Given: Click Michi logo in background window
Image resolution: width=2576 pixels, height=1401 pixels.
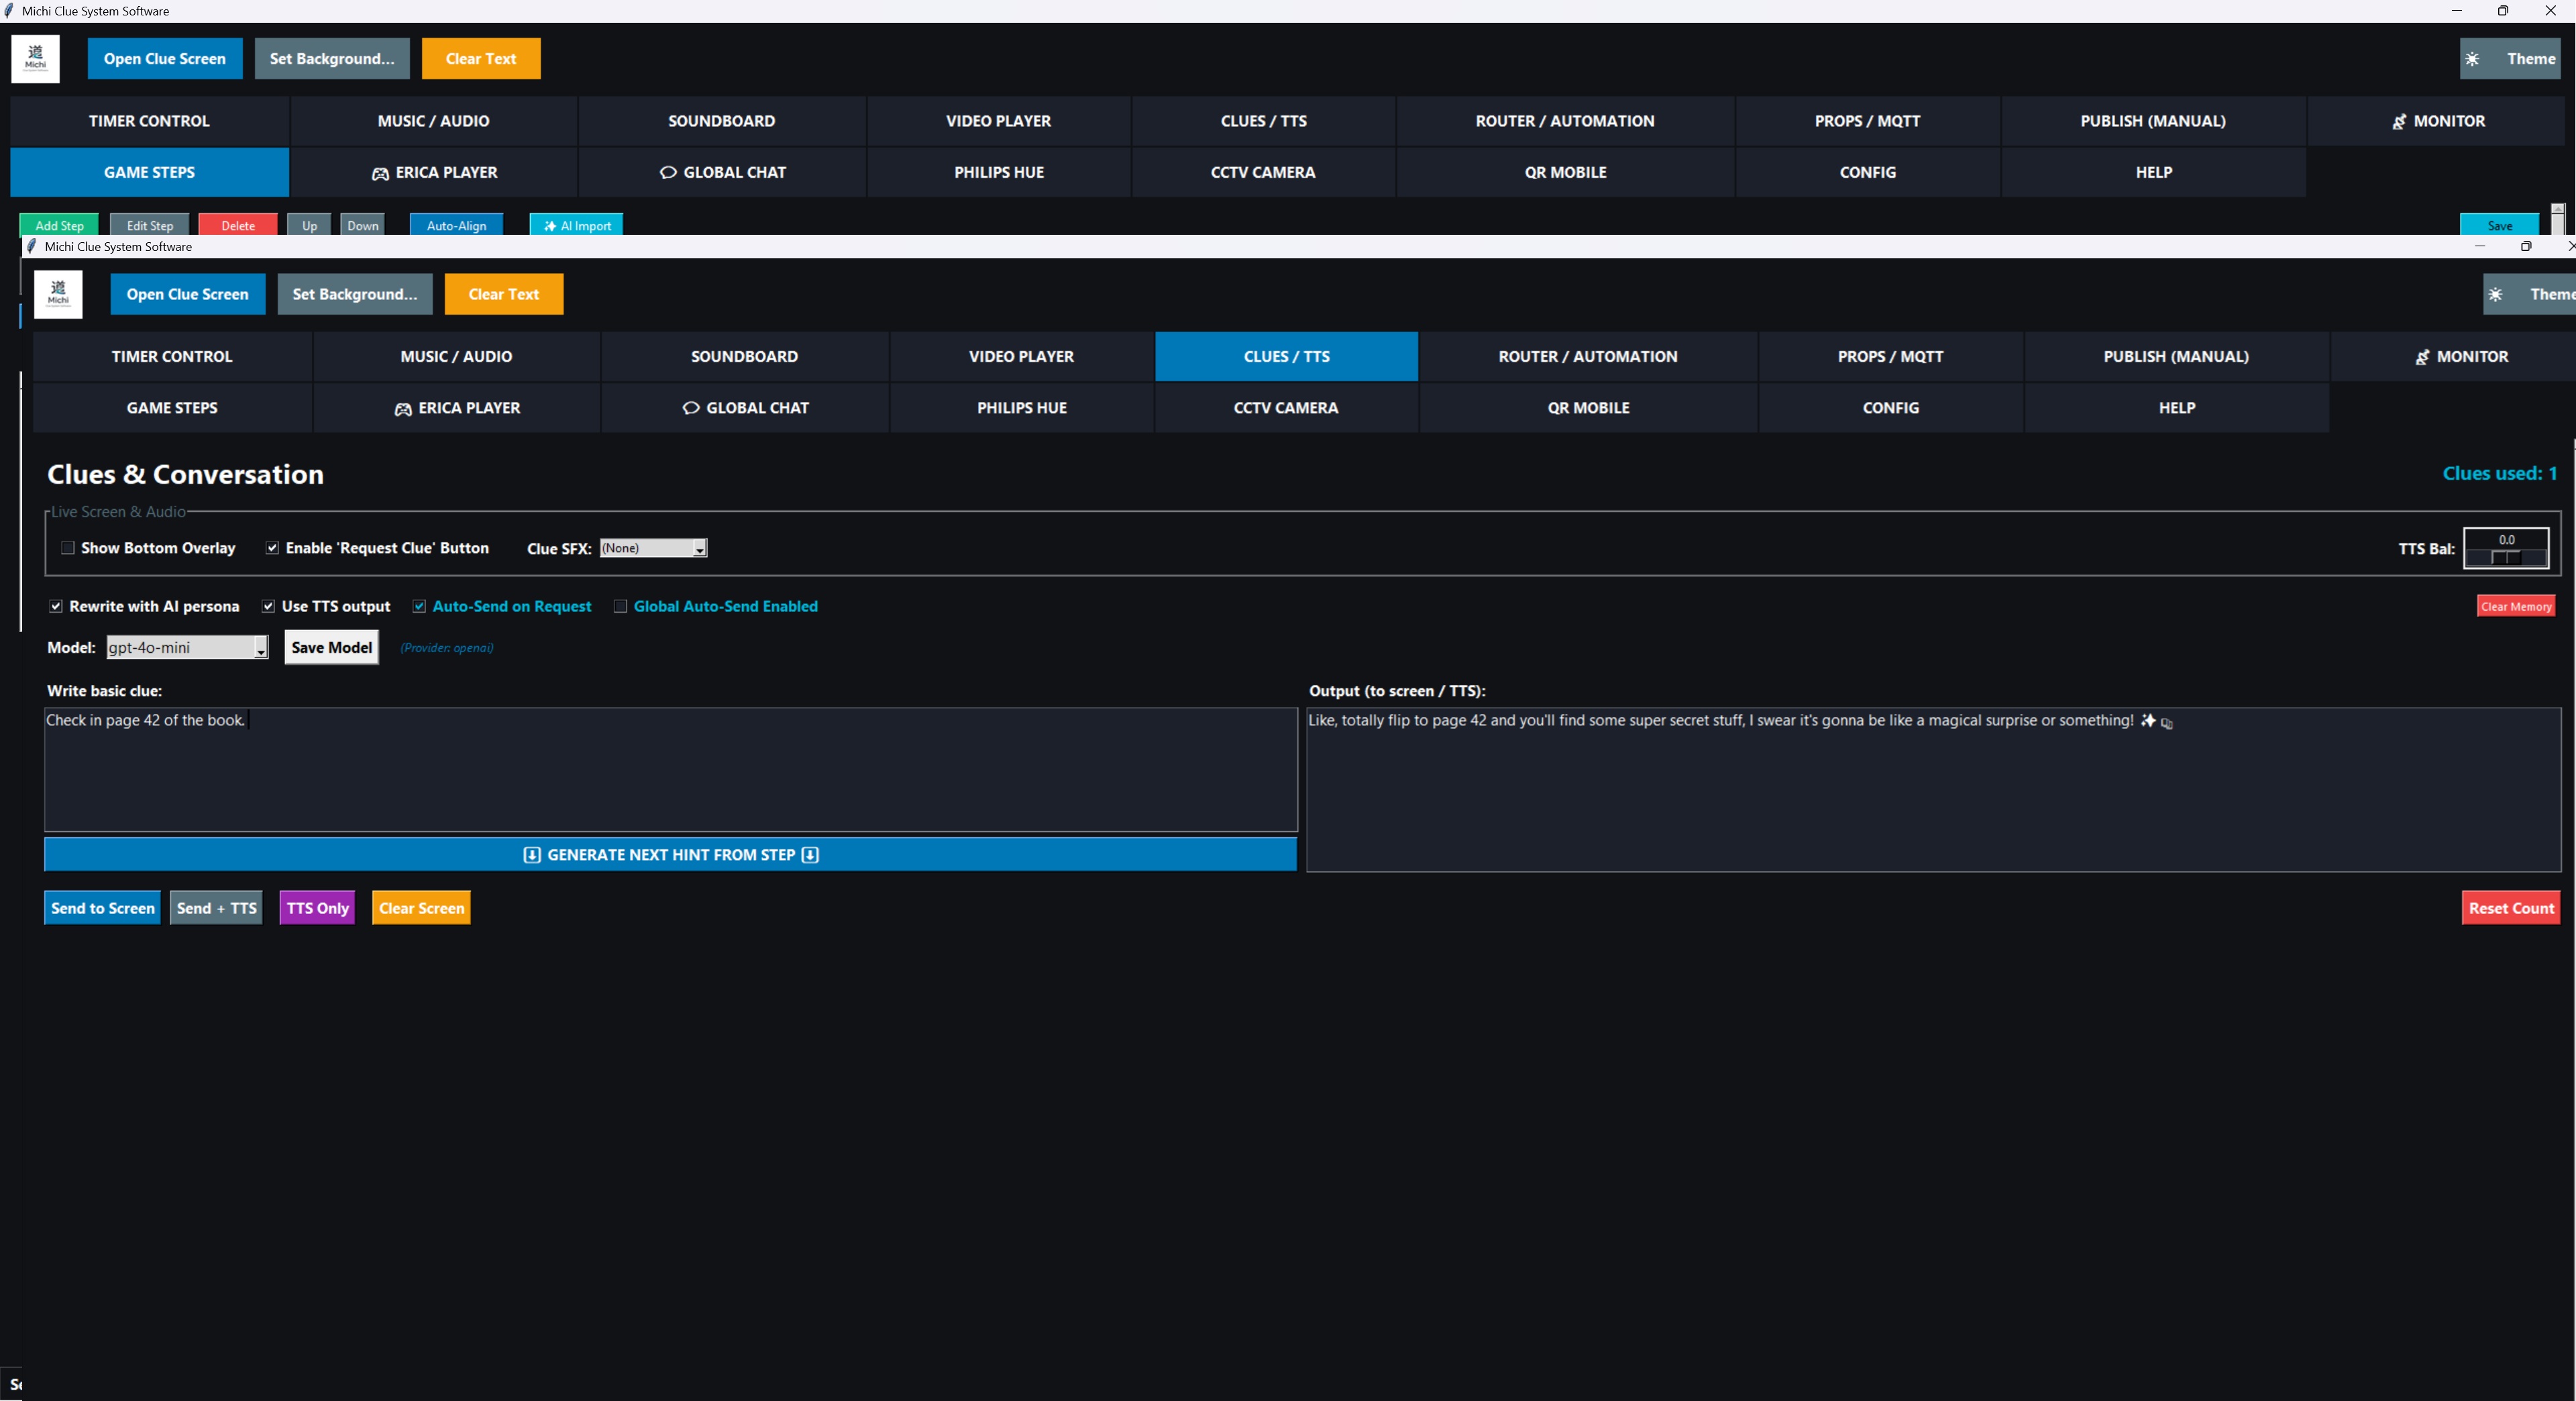Looking at the screenshot, I should click(35, 59).
